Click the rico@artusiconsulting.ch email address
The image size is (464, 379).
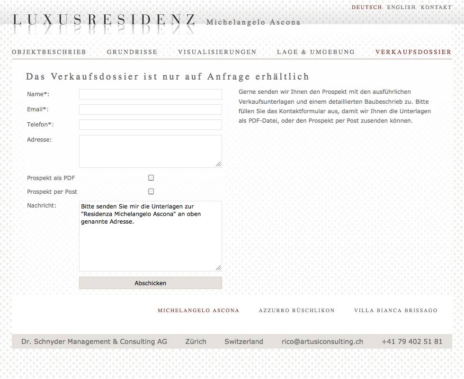(322, 342)
